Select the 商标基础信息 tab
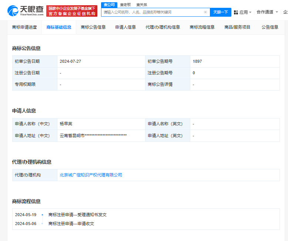 59,27
